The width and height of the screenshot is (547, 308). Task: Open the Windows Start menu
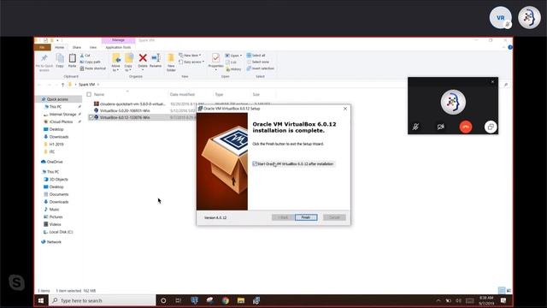click(41, 300)
